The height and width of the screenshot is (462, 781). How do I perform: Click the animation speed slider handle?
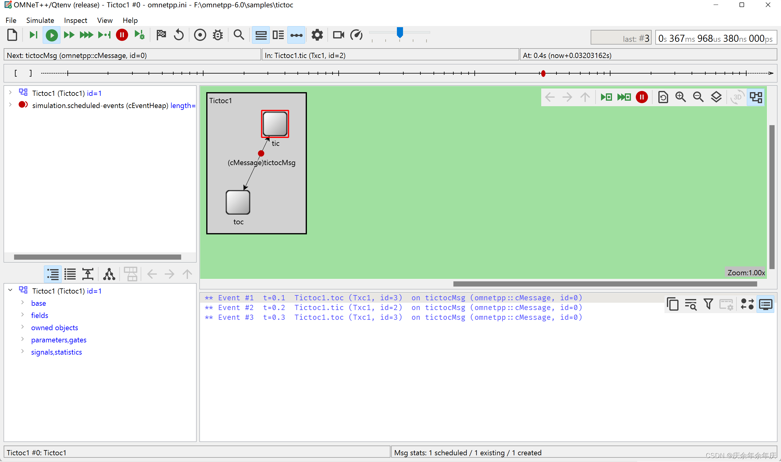tap(400, 32)
